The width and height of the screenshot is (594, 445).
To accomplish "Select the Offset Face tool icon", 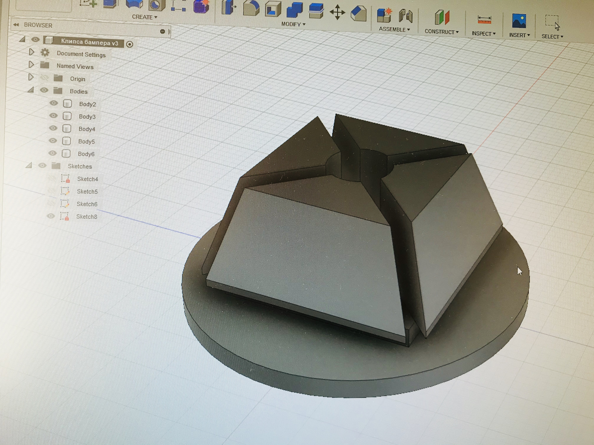I will (316, 11).
